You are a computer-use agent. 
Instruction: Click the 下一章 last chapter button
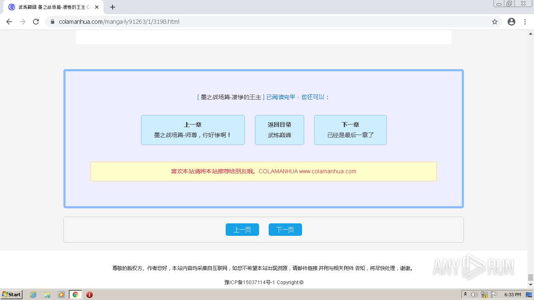(x=350, y=130)
